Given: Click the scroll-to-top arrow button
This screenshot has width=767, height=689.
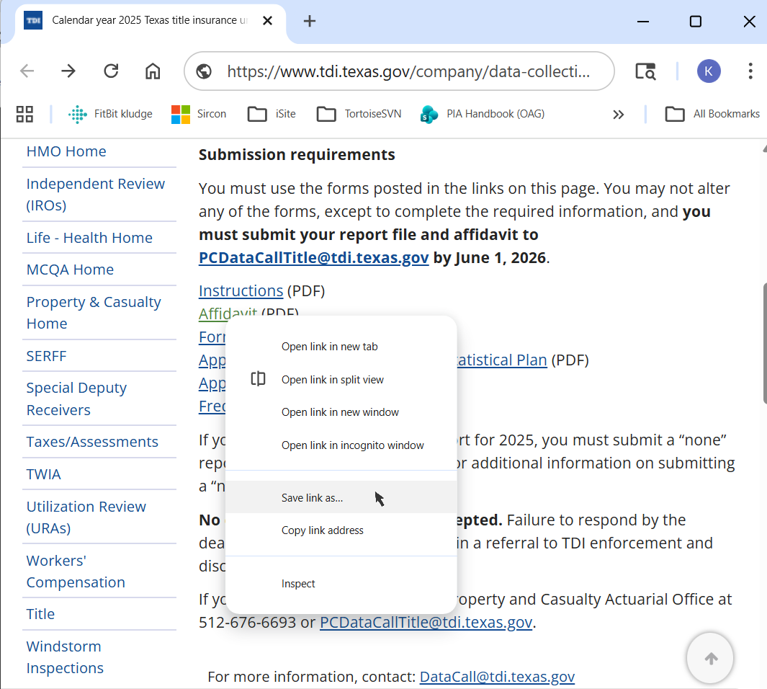Looking at the screenshot, I should [x=710, y=658].
